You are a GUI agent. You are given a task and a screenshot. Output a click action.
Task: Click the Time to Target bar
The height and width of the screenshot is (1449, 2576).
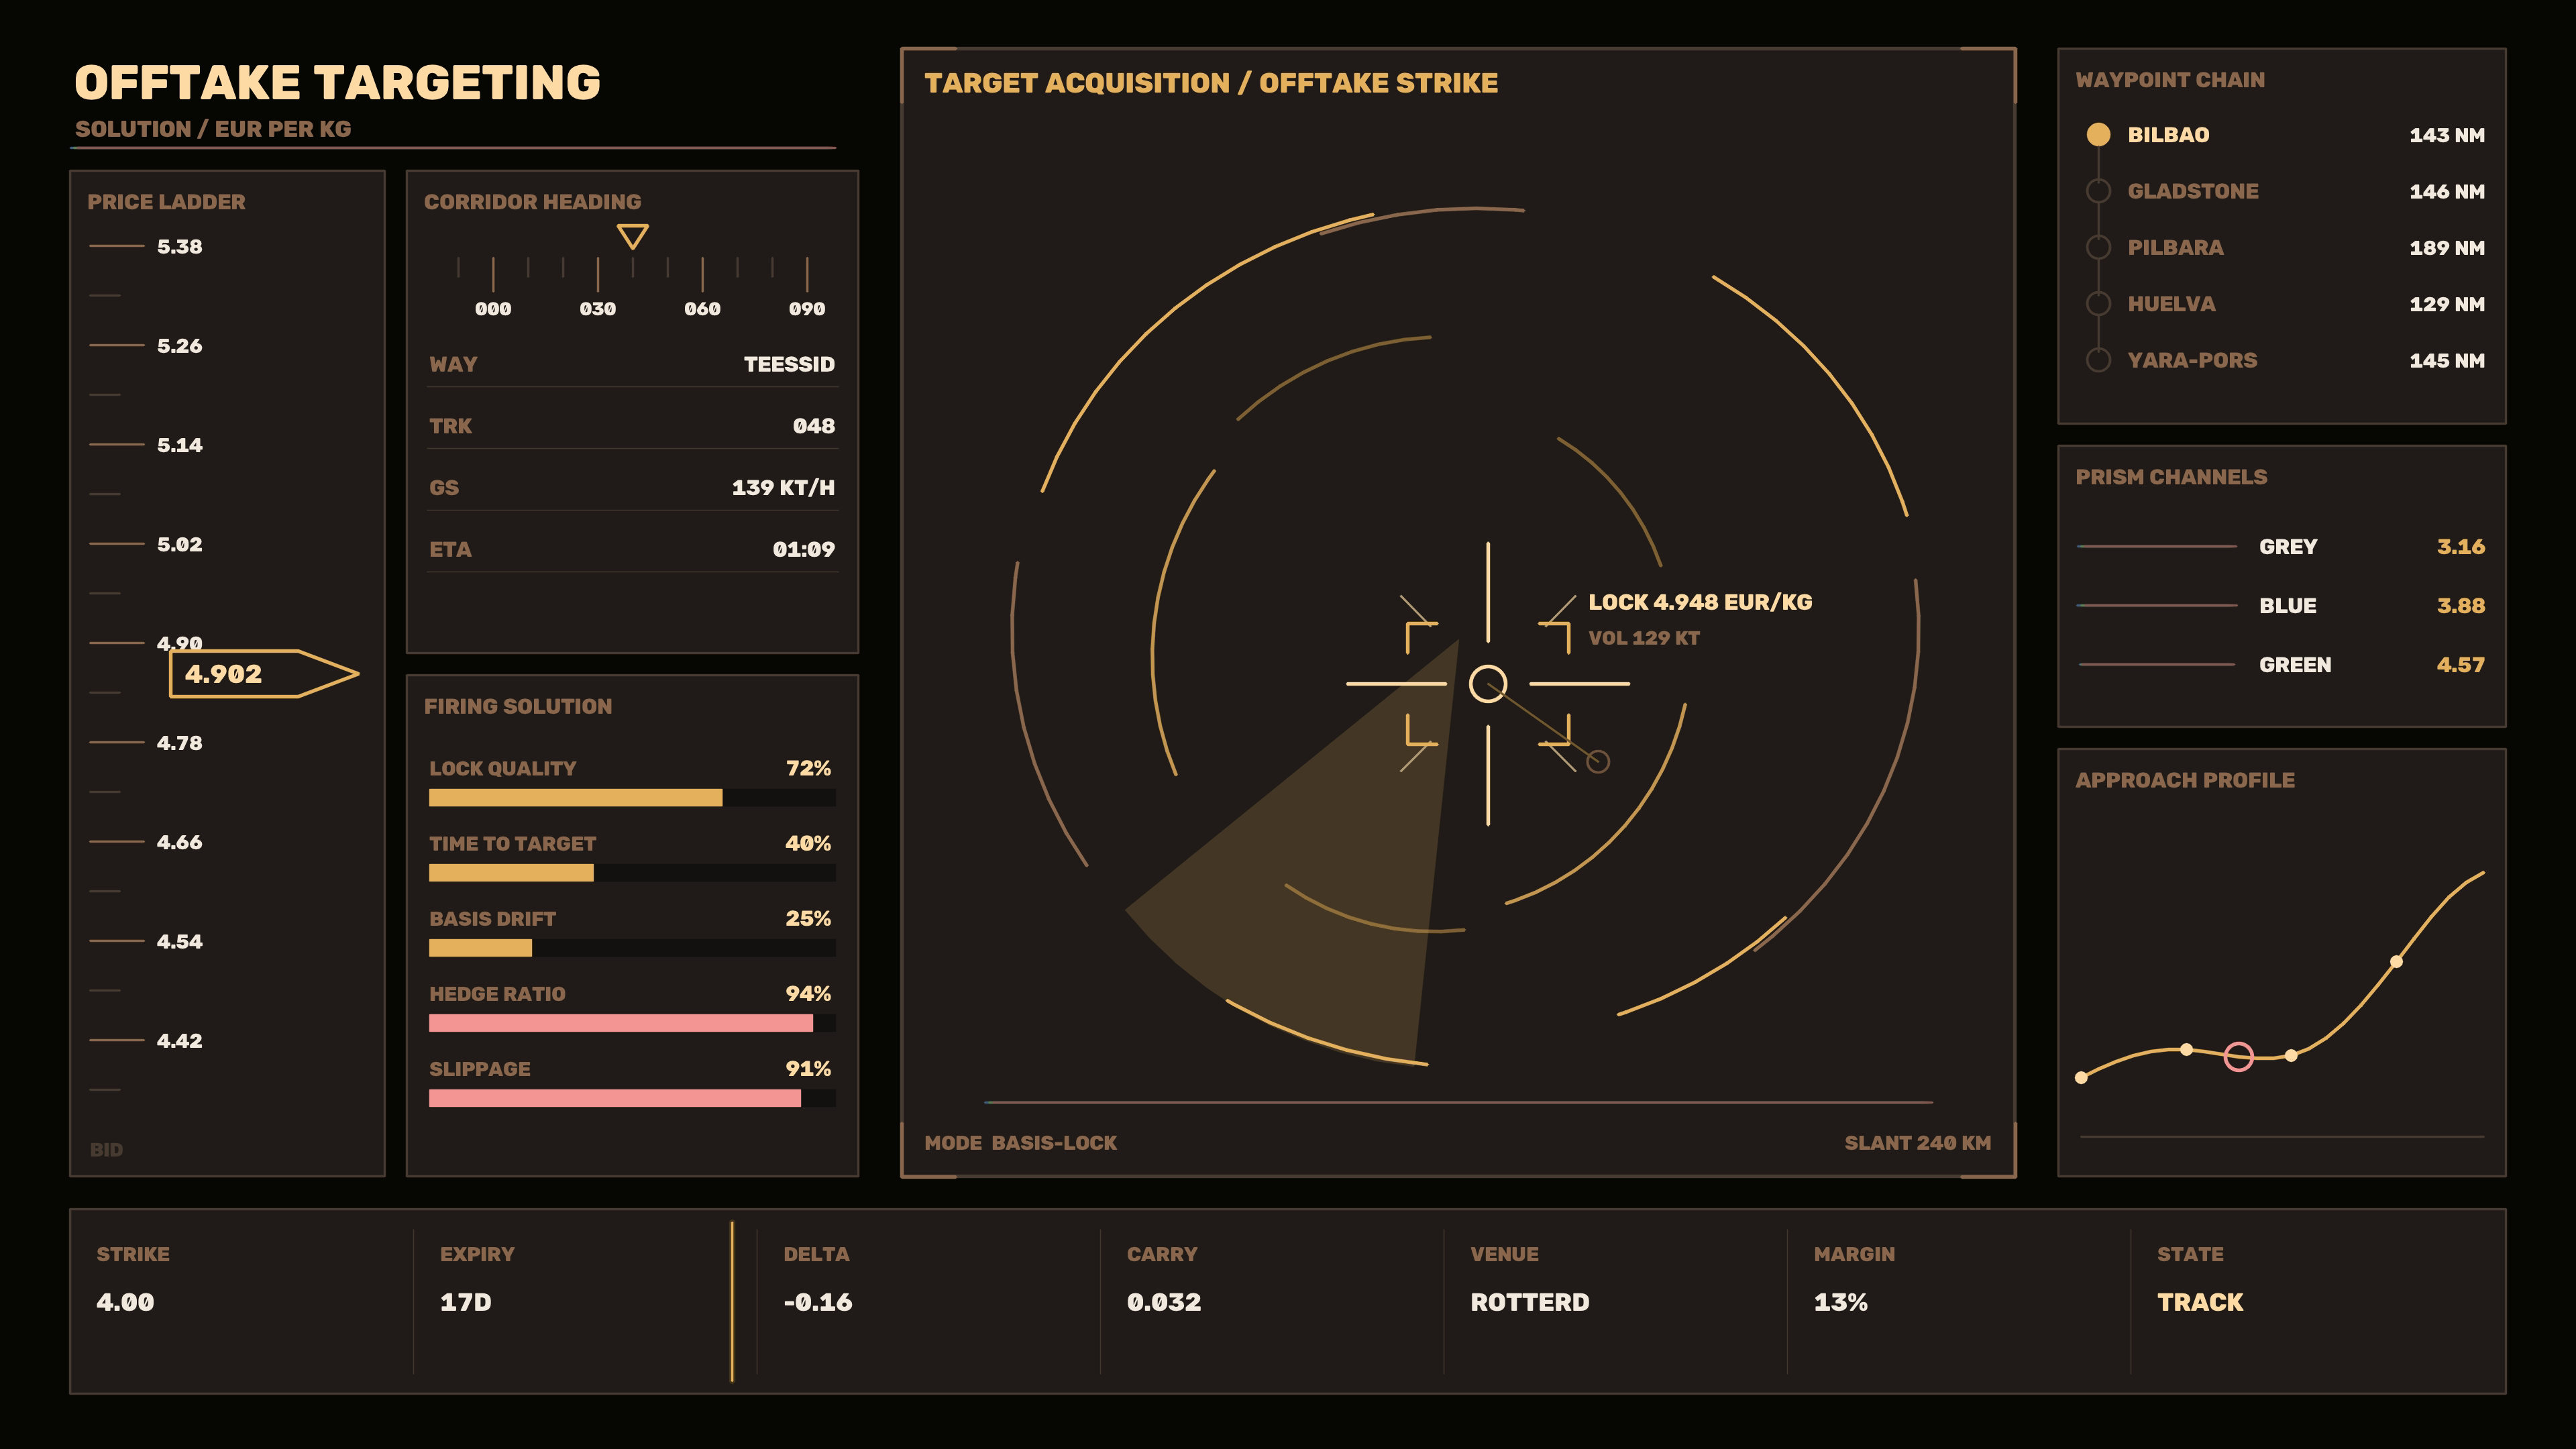(632, 873)
